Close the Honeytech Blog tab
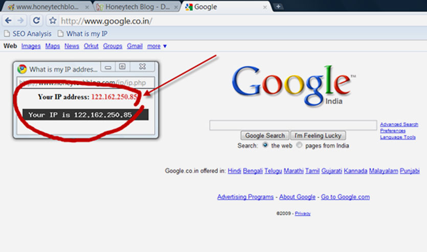Image resolution: width=427 pixels, height=252 pixels. coord(175,7)
